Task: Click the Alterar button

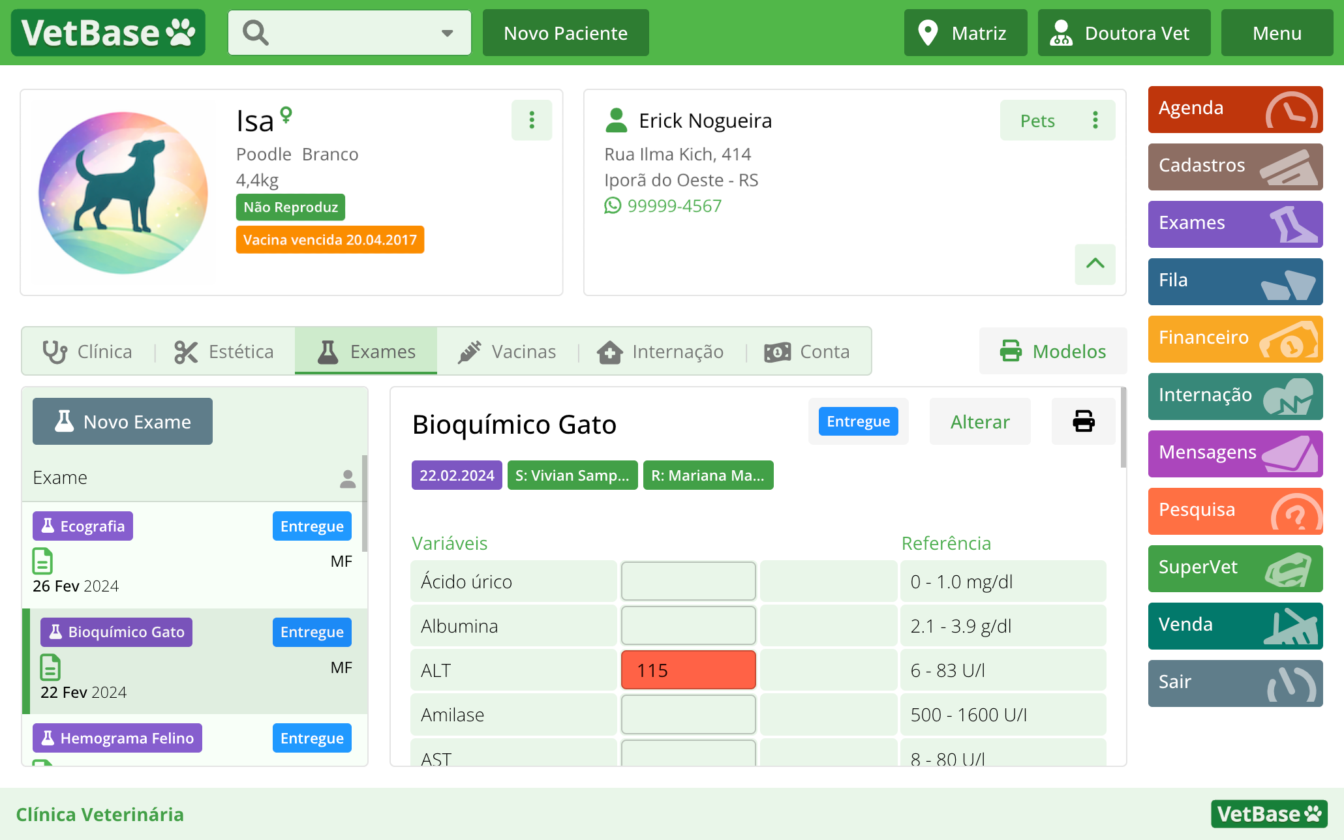Action: (x=979, y=421)
